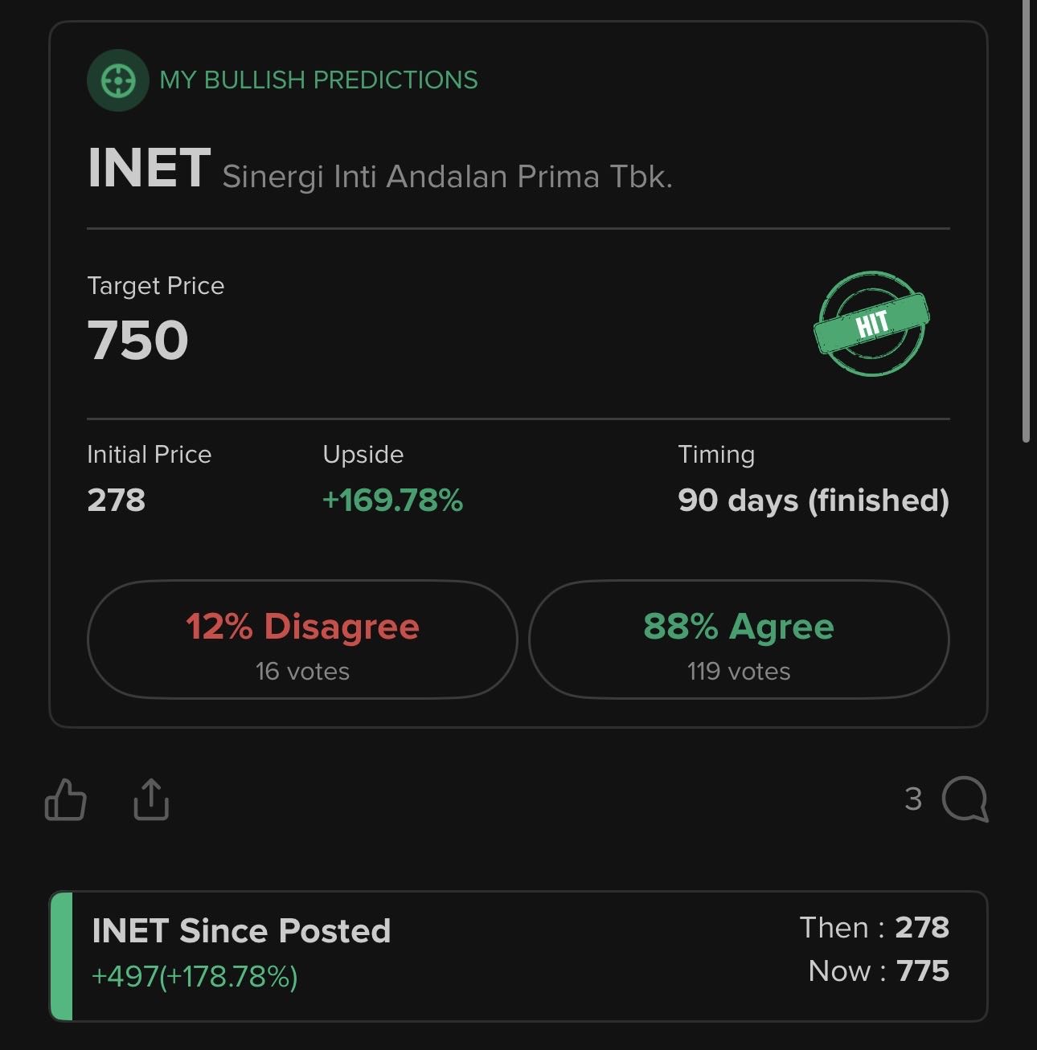This screenshot has width=1037, height=1050.
Task: Click the green HIT stamp badge
Action: 871,324
